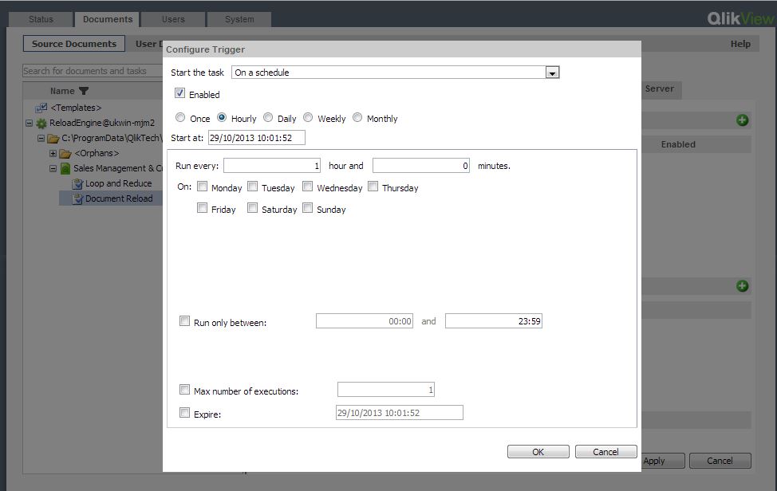Expand the Orphans folder node
777x491 pixels.
point(53,153)
